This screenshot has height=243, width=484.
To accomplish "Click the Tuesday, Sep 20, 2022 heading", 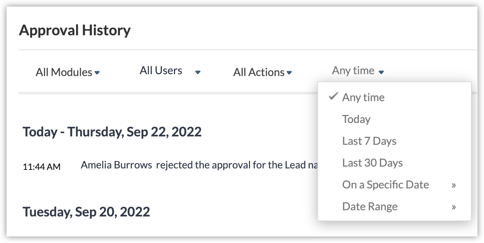I will [x=86, y=212].
